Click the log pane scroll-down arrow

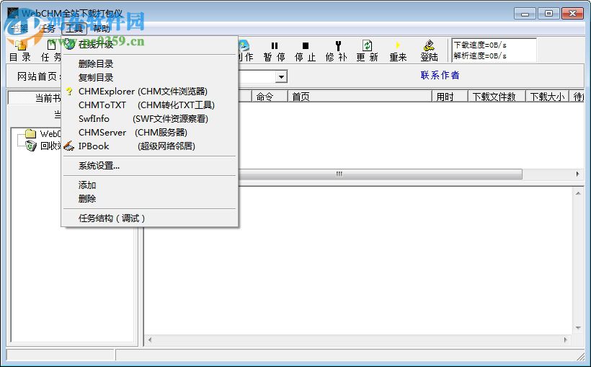pyautogui.click(x=578, y=328)
